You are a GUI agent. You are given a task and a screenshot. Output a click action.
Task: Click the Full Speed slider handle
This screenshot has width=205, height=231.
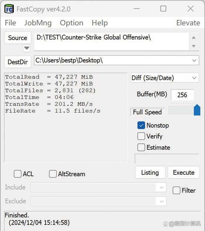click(197, 110)
